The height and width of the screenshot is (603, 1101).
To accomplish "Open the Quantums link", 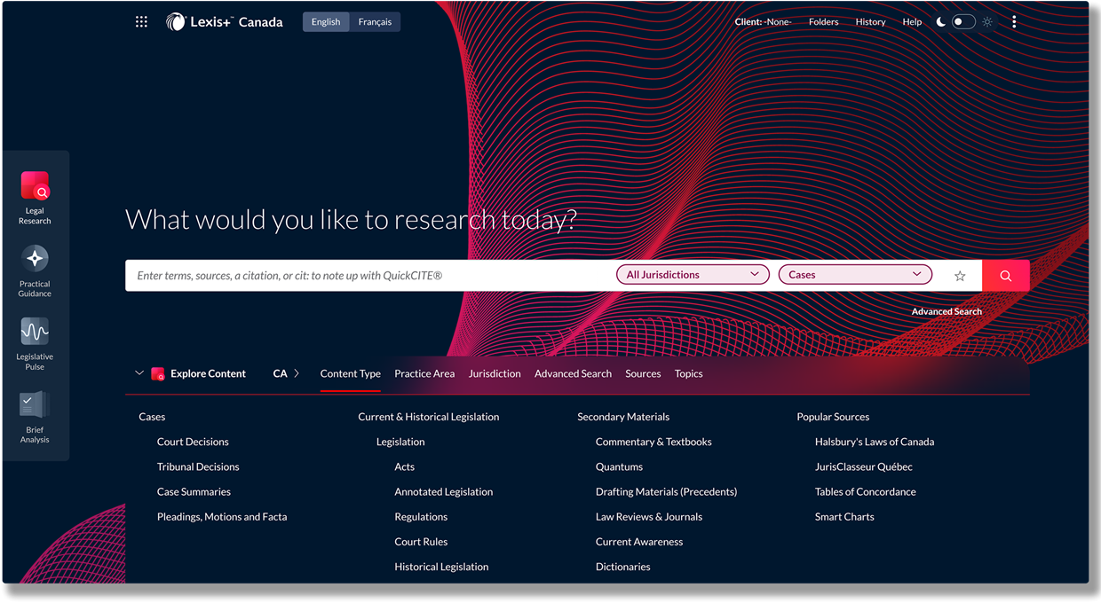I will pyautogui.click(x=619, y=466).
